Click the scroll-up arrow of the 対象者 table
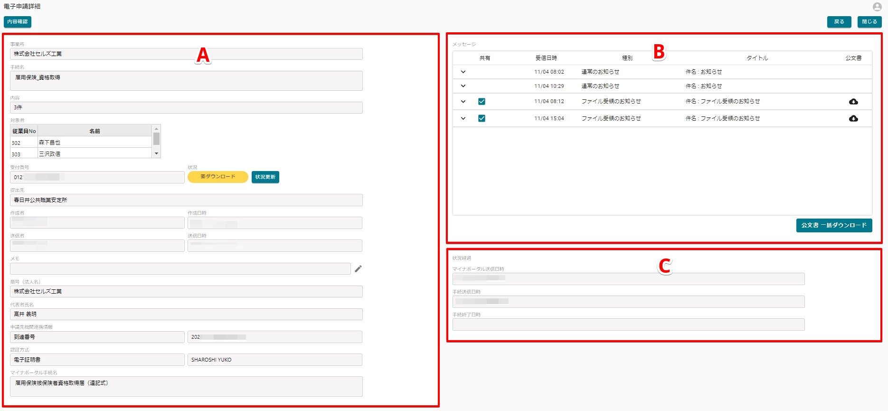888x411 pixels. point(156,129)
